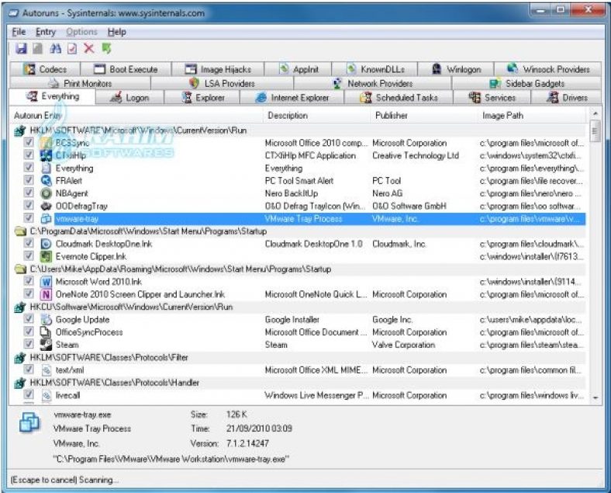Open the Internet Explorer tab
This screenshot has width=611, height=493.
(x=292, y=98)
